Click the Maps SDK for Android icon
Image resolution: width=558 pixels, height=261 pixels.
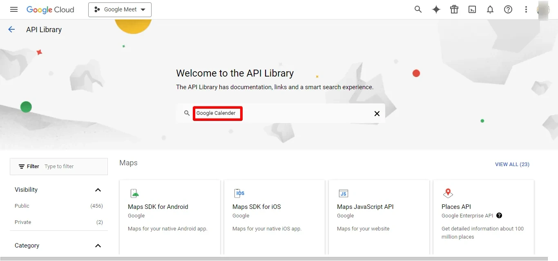134,193
